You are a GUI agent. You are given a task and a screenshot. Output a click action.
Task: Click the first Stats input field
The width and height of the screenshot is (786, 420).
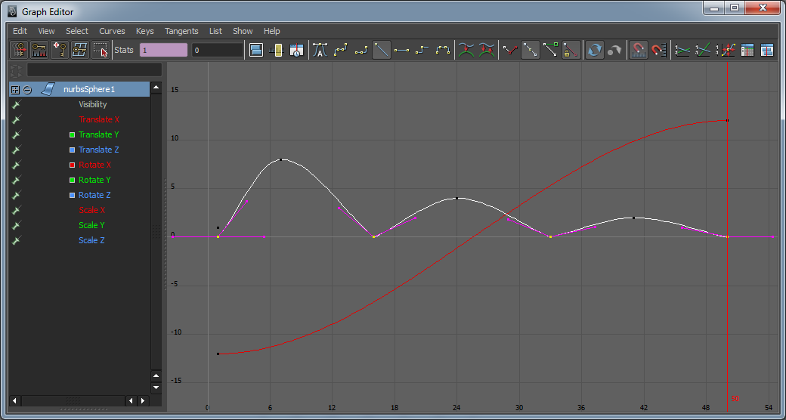[163, 51]
